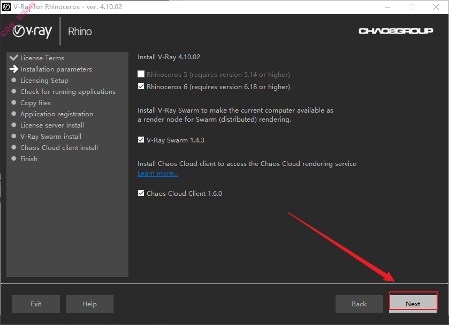449x325 pixels.
Task: Click the V-Ray logo in the header
Action: [32, 31]
